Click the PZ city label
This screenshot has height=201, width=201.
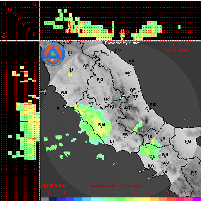click(194, 173)
